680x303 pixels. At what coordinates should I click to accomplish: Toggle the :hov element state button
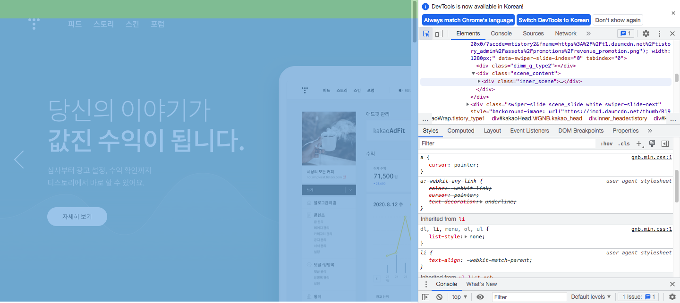[x=606, y=143]
